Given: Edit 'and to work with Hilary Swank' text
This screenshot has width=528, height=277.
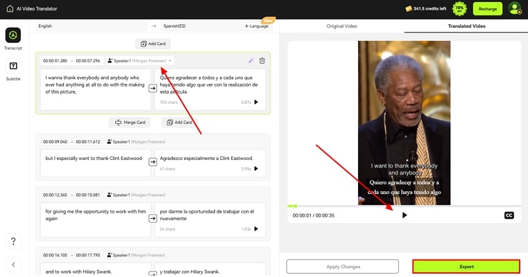Looking at the screenshot, I should pyautogui.click(x=96, y=270).
